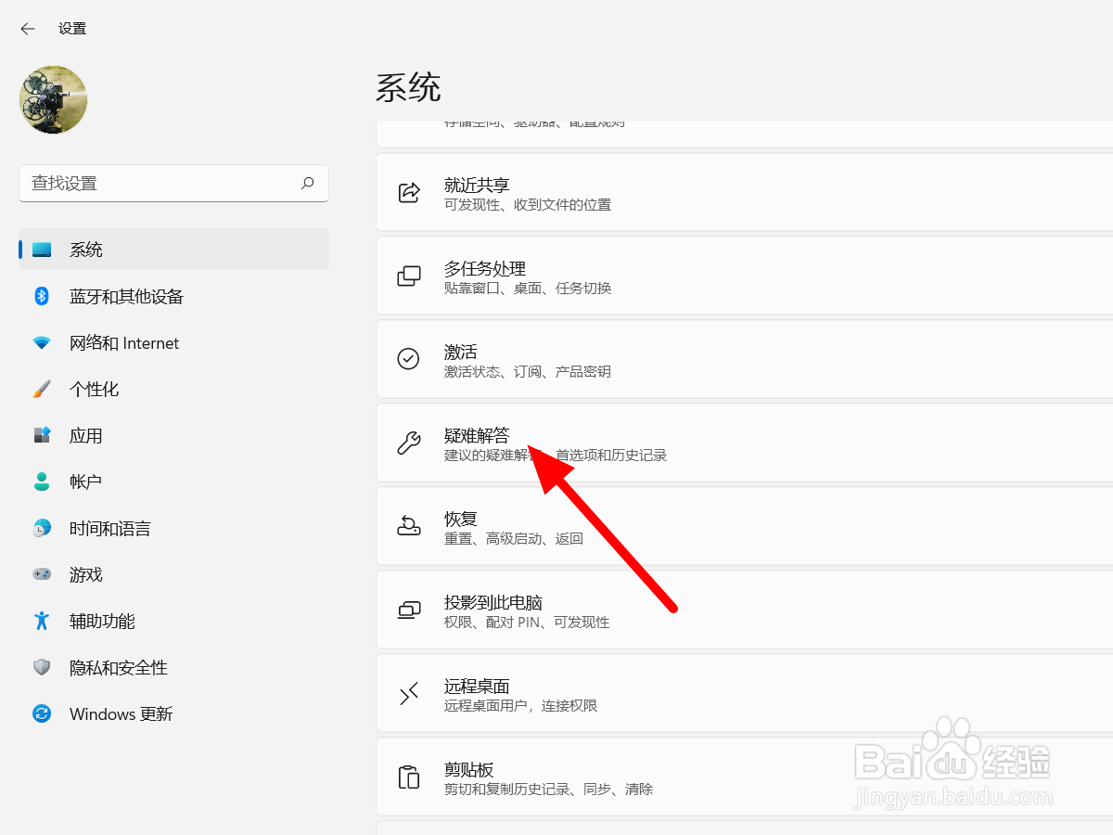
Task: Open the 远程桌面 settings entry
Action: pos(649,693)
